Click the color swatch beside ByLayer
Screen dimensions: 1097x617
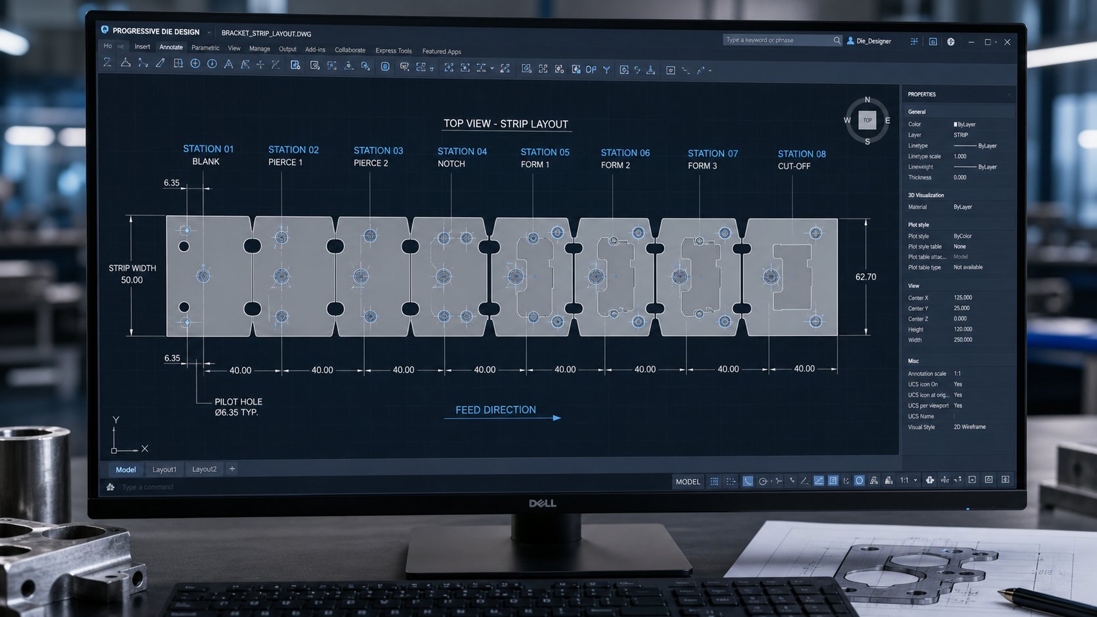955,124
